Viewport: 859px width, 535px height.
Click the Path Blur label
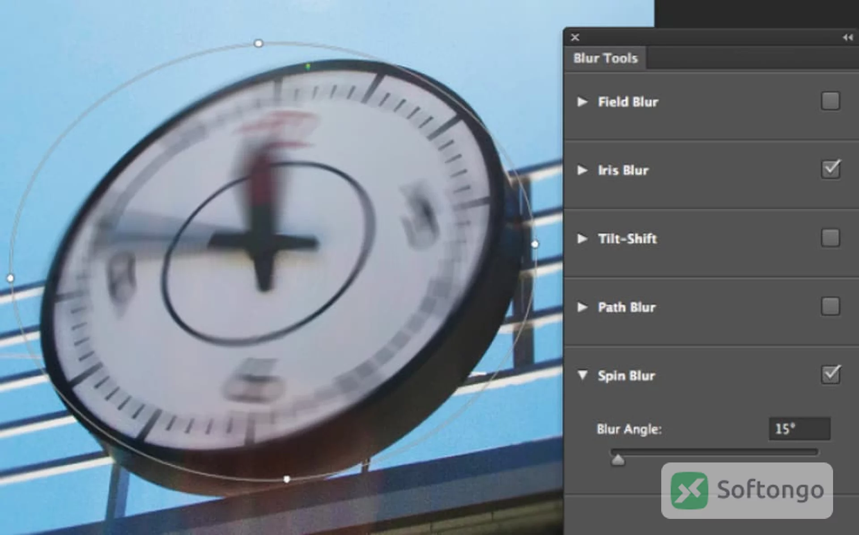tap(627, 307)
